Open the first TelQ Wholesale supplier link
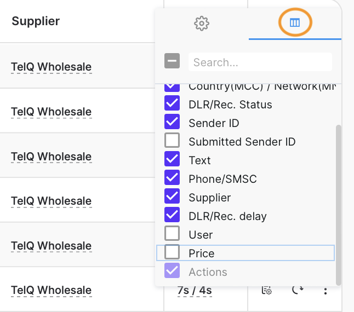Image resolution: width=354 pixels, height=312 pixels. coord(52,67)
